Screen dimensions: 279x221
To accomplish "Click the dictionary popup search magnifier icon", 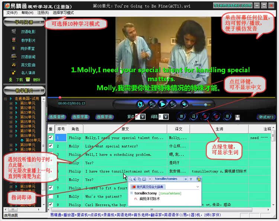I will coord(131,179).
